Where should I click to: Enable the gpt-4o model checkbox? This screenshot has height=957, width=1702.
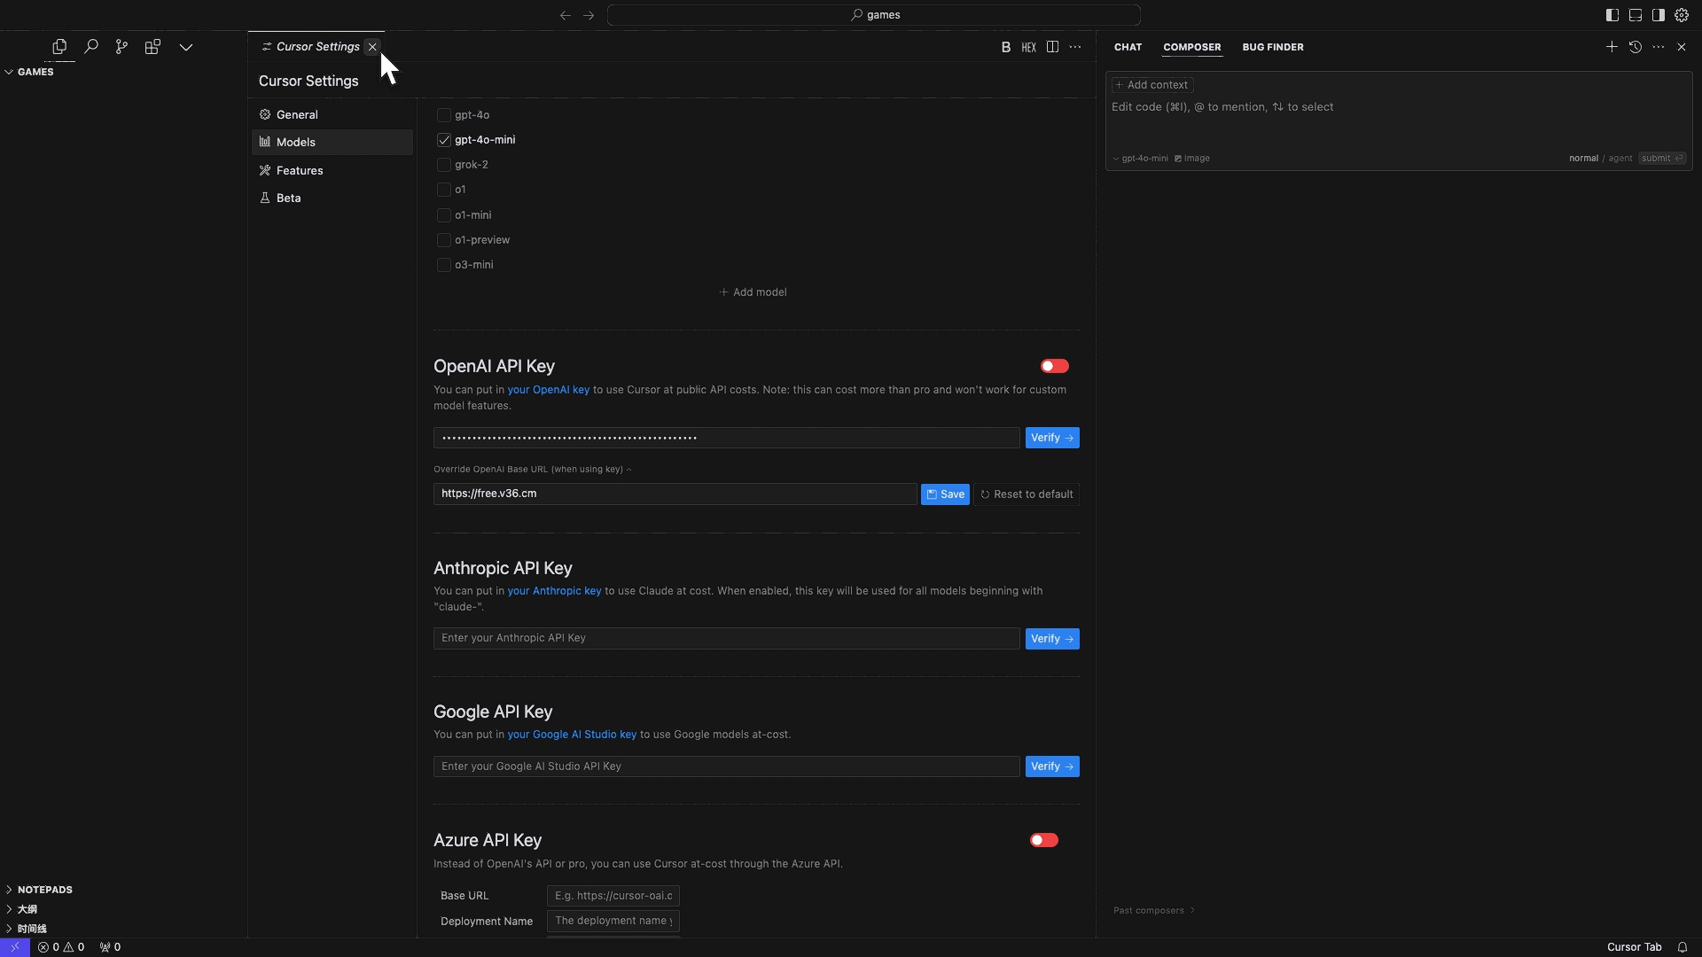point(444,115)
